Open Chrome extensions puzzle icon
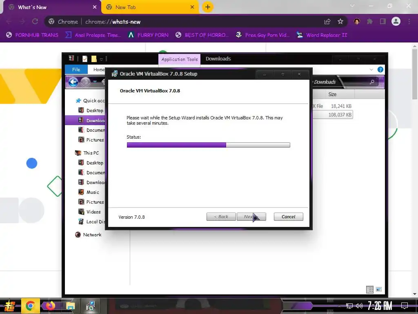Screen dimensions: 418x314 pyautogui.click(x=370, y=21)
